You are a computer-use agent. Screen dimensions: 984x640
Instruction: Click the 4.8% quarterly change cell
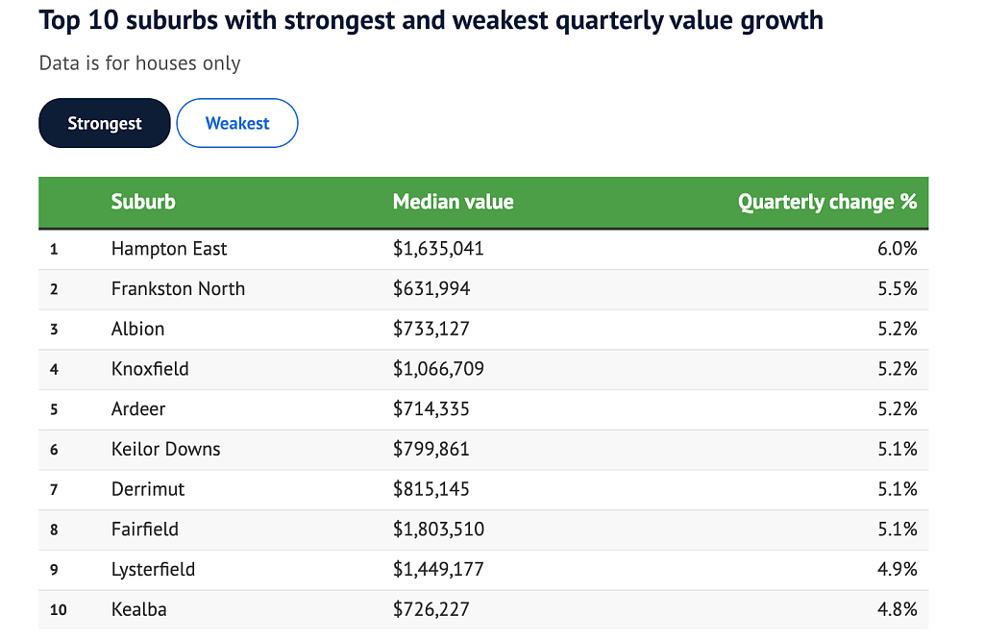[898, 609]
